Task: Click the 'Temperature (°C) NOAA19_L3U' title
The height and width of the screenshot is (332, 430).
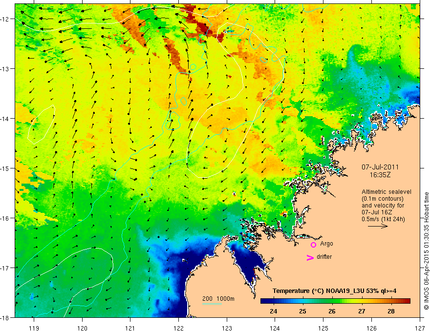Action: tap(319, 290)
